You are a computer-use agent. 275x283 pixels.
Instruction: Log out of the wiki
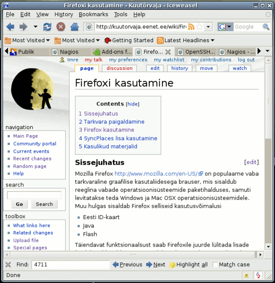click(246, 60)
